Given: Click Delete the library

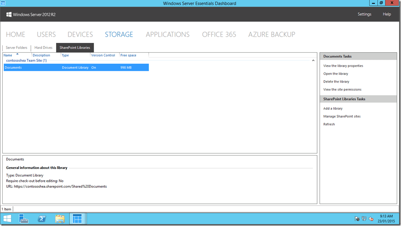Looking at the screenshot, I should click(x=335, y=81).
